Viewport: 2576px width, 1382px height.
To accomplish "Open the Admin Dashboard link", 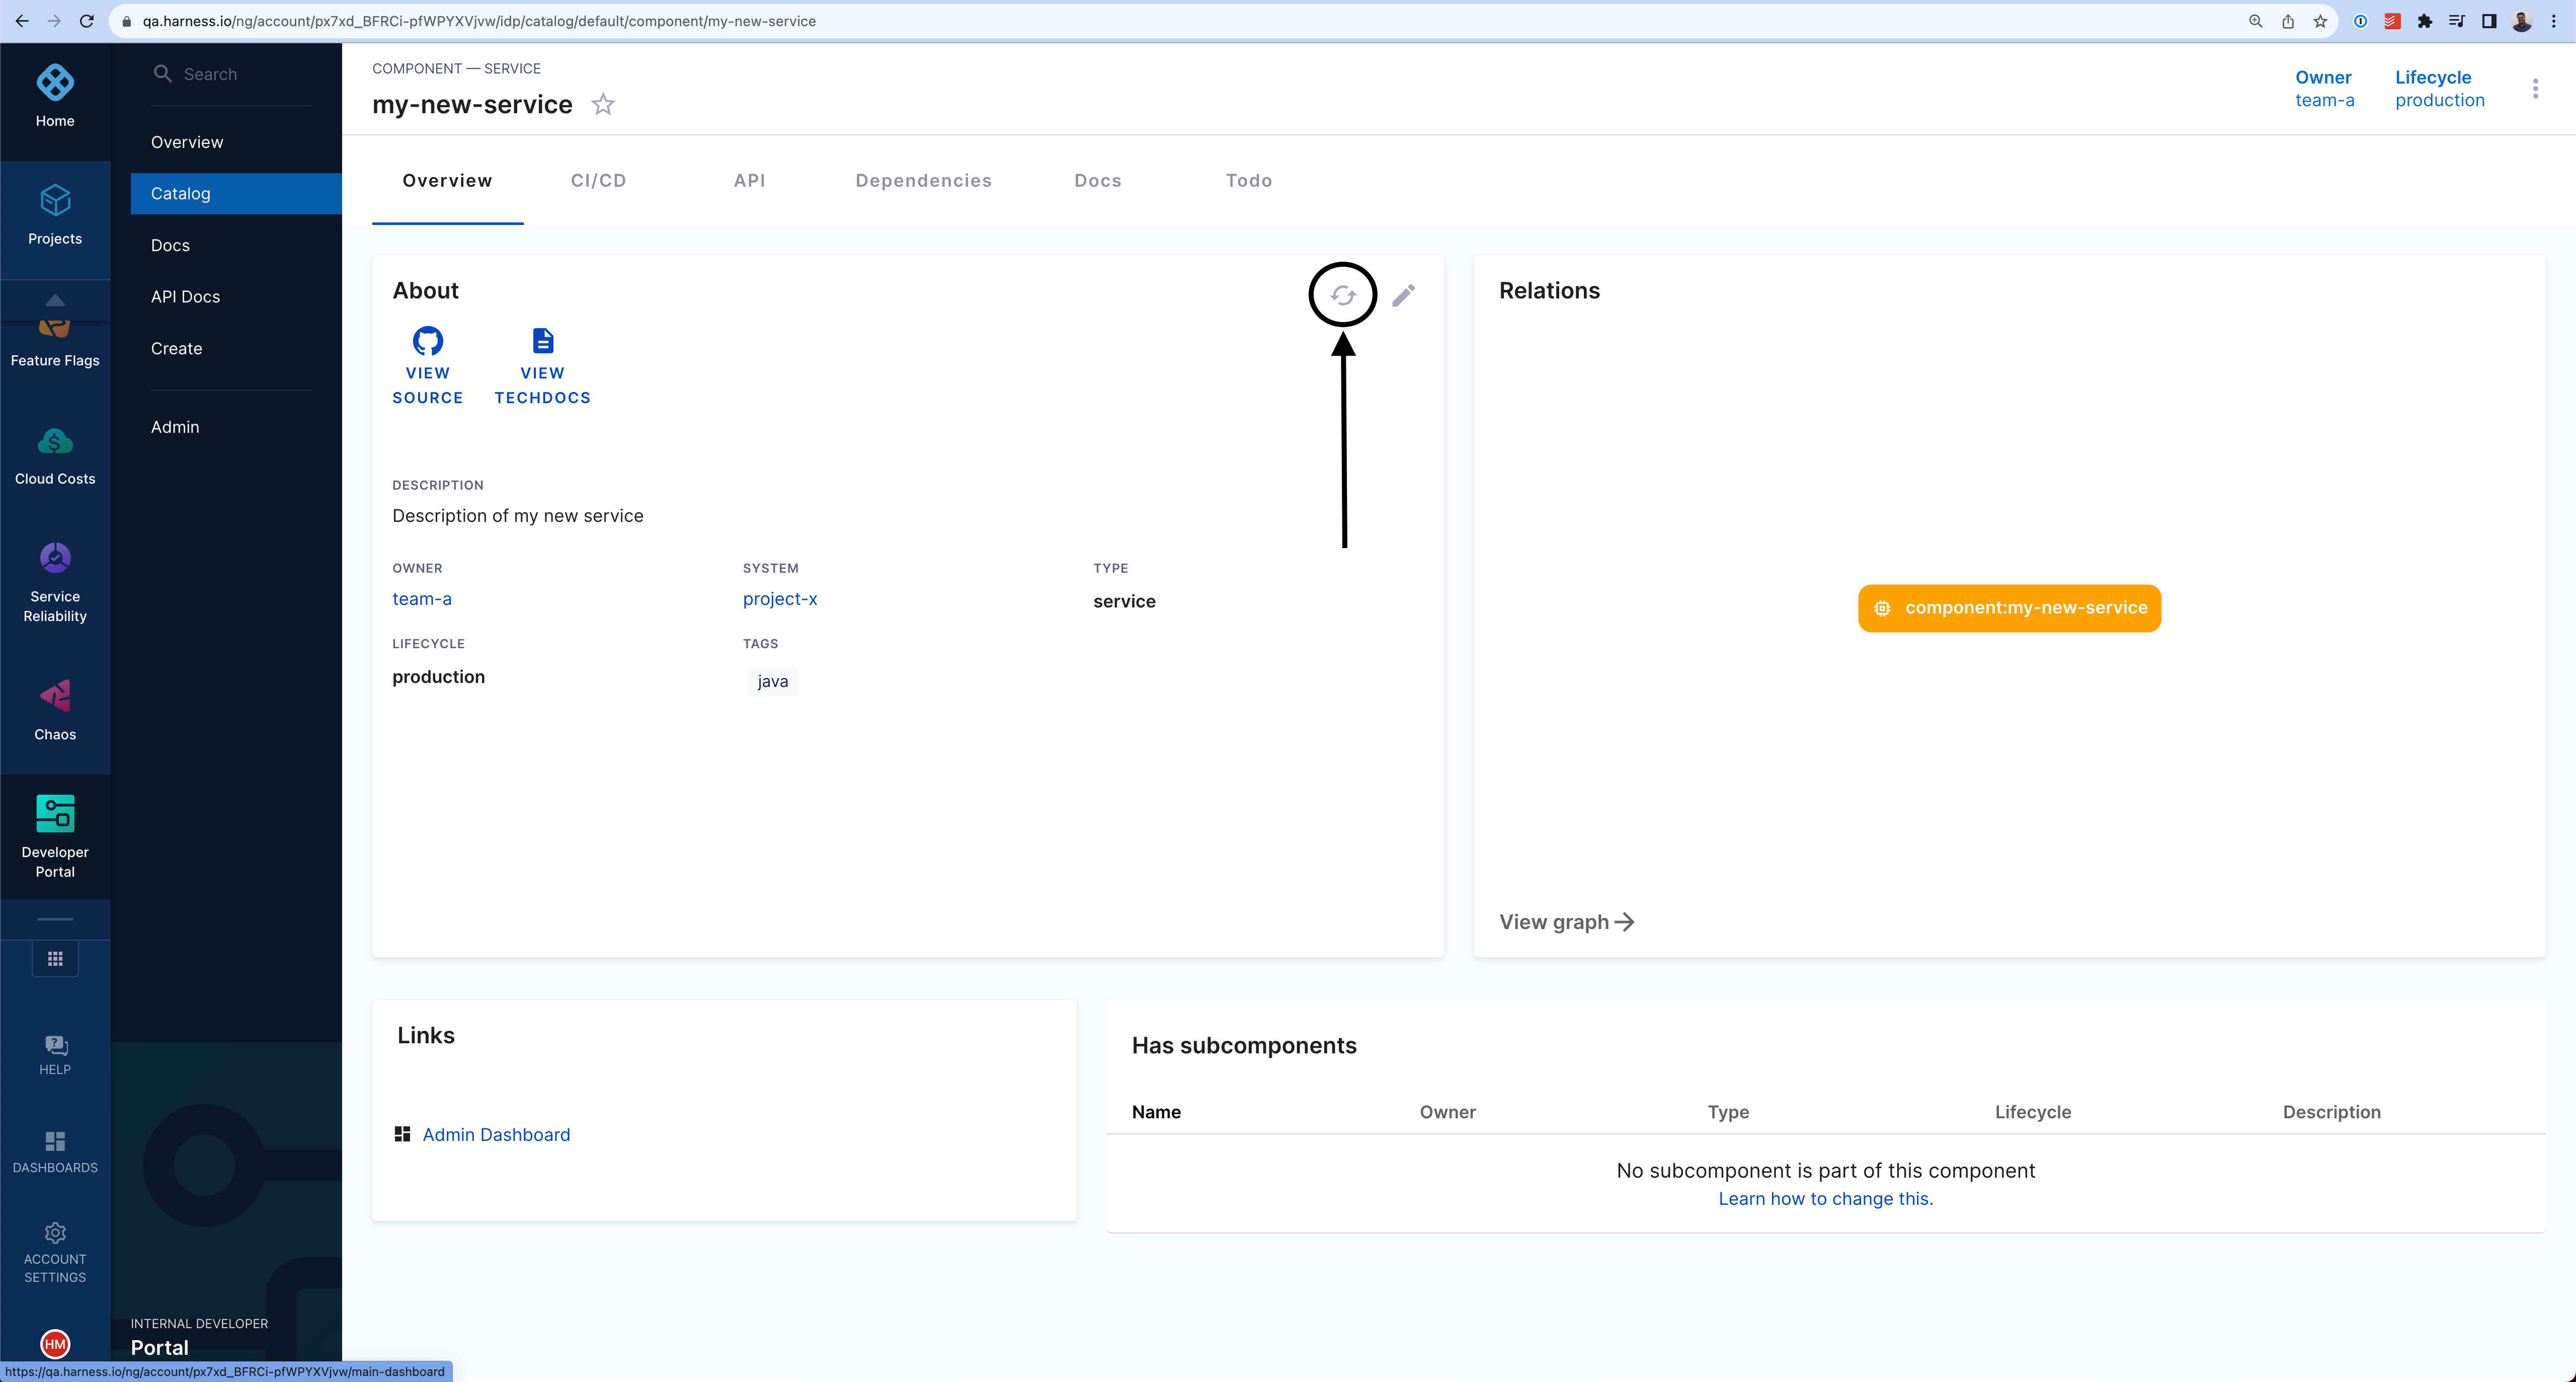I will [x=496, y=1134].
